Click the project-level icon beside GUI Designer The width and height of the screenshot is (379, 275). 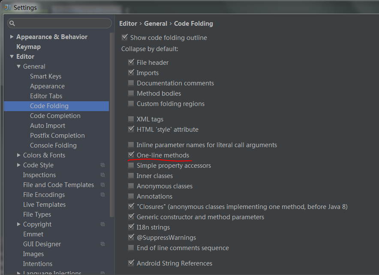point(103,244)
